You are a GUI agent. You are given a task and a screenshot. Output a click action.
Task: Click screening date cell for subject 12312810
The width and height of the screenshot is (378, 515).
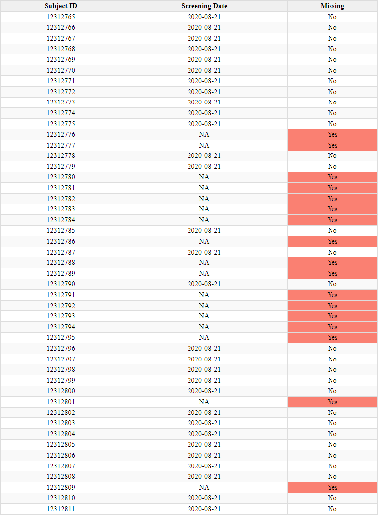coord(204,498)
